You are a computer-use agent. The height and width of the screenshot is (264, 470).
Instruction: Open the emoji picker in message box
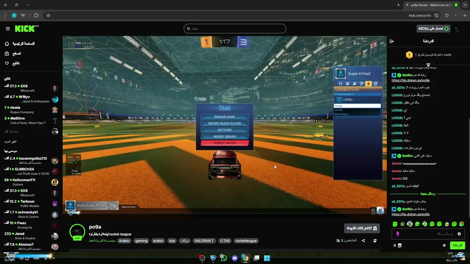click(459, 234)
